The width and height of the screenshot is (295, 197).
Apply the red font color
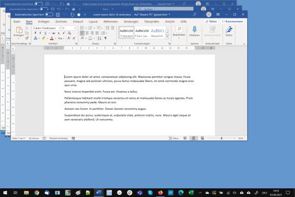point(52,38)
